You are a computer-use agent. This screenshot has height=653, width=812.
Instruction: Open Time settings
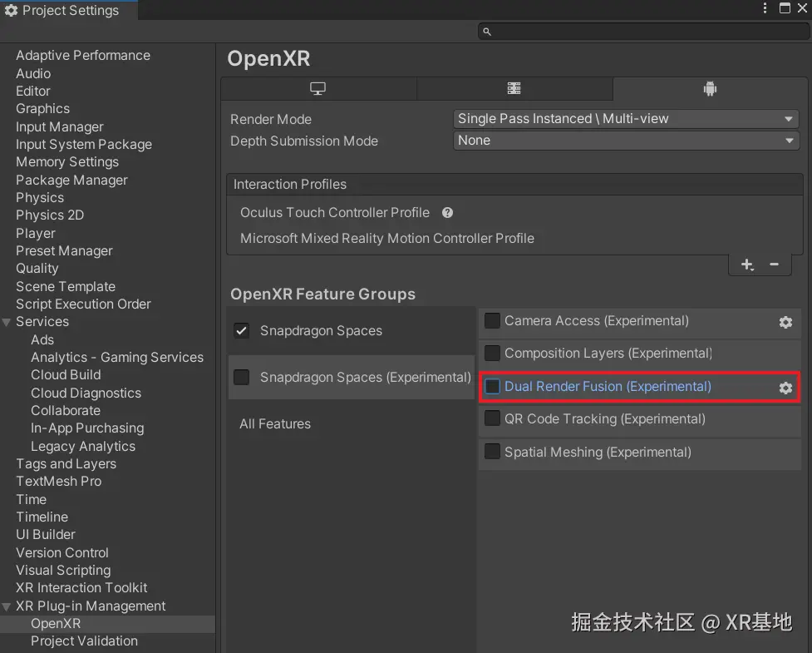[x=31, y=500]
